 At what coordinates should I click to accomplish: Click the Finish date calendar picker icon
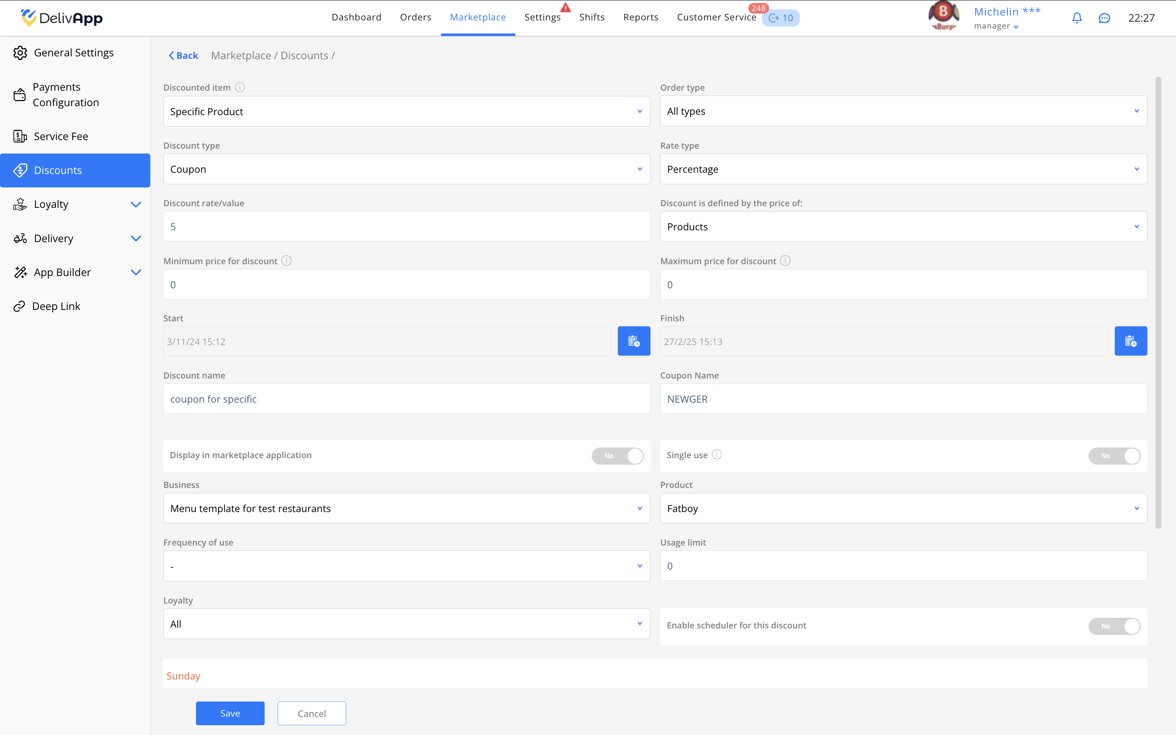click(1130, 341)
